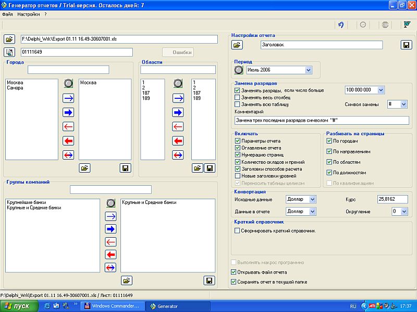Click the round refresh button in Города panel
This screenshot has width=417, height=312.
(x=68, y=83)
